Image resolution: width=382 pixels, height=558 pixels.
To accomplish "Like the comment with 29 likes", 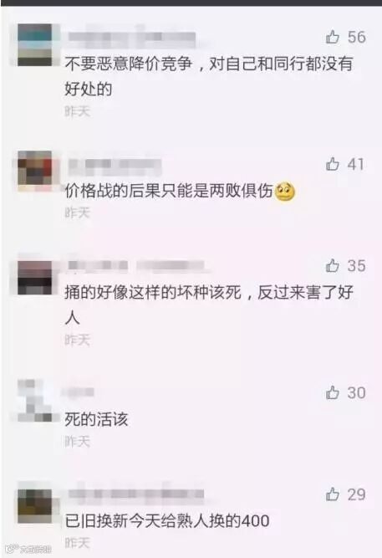I will click(x=333, y=494).
